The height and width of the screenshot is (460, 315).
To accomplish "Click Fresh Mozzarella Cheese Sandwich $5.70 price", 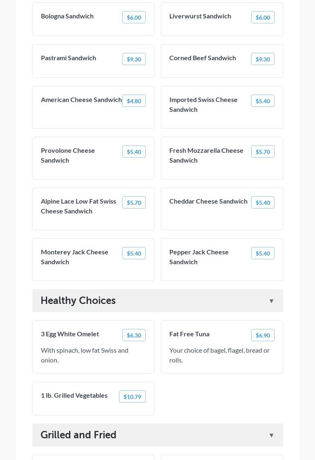I will point(263,152).
